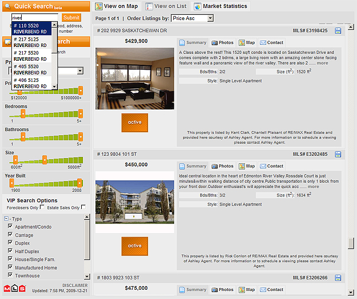The image size is (357, 299).
Task: Click the View on Map icon
Action: coord(99,6)
